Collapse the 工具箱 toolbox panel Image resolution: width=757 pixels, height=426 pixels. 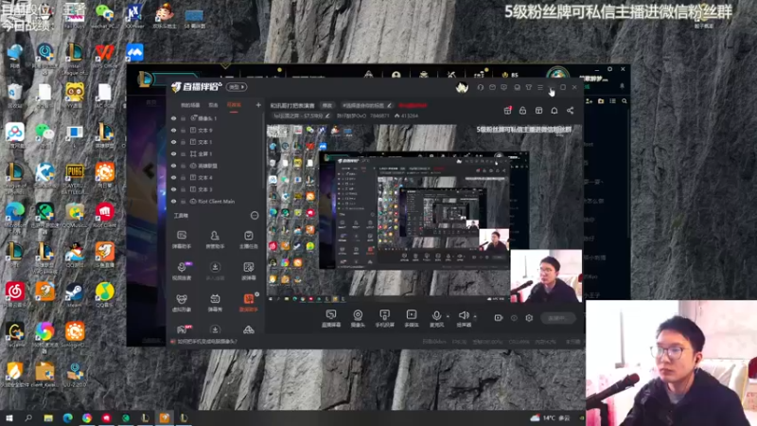(x=255, y=216)
